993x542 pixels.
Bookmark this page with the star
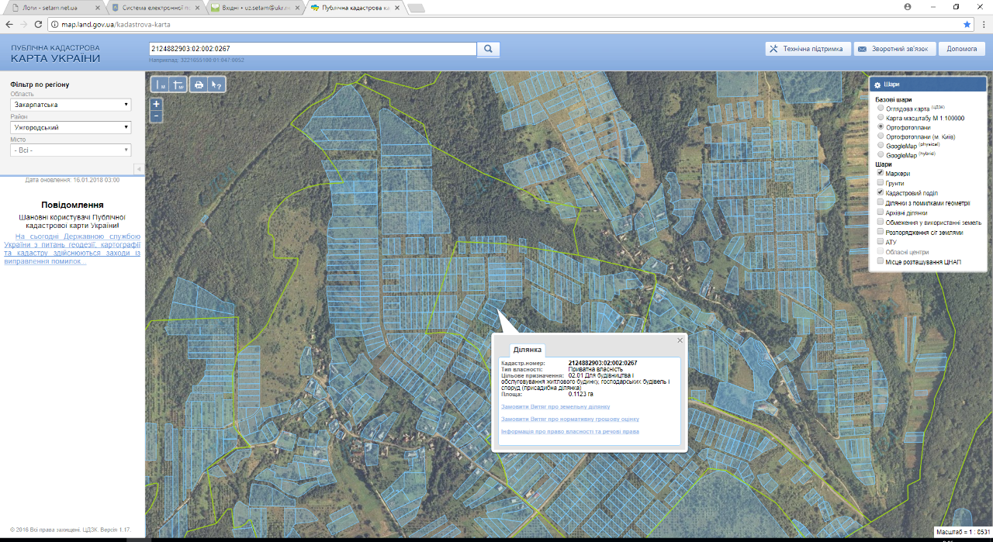click(x=967, y=25)
